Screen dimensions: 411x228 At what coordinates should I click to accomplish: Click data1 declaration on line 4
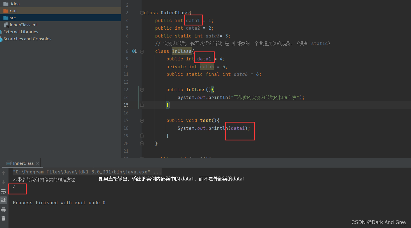point(193,20)
